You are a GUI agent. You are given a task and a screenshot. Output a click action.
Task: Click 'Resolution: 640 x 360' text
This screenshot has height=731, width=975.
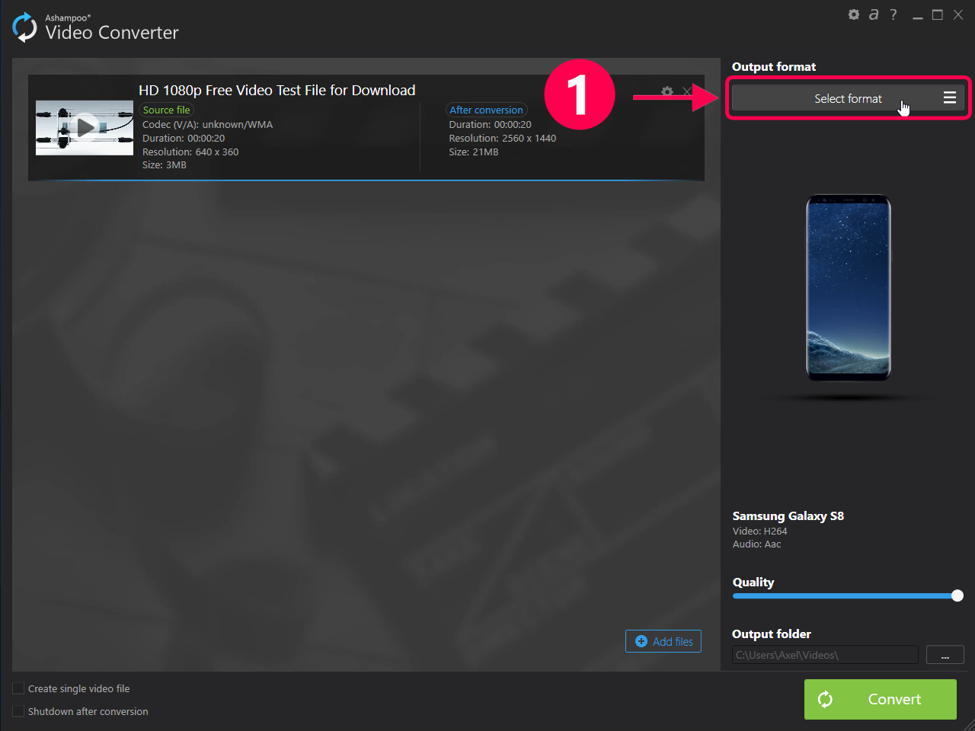pyautogui.click(x=190, y=152)
